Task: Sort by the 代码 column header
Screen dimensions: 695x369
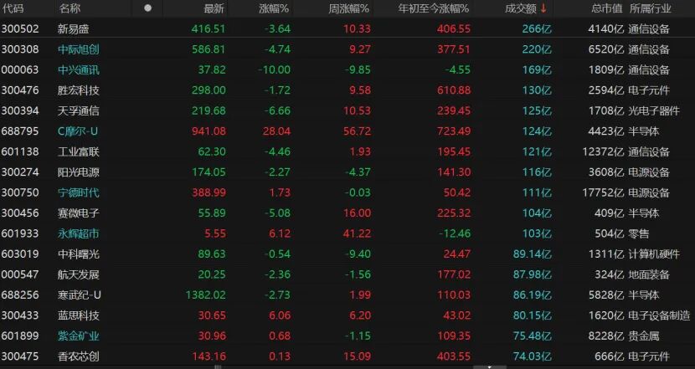Action: click(x=13, y=8)
